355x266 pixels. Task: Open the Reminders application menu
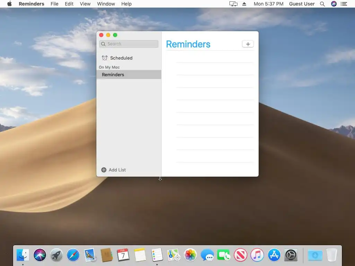coord(31,4)
